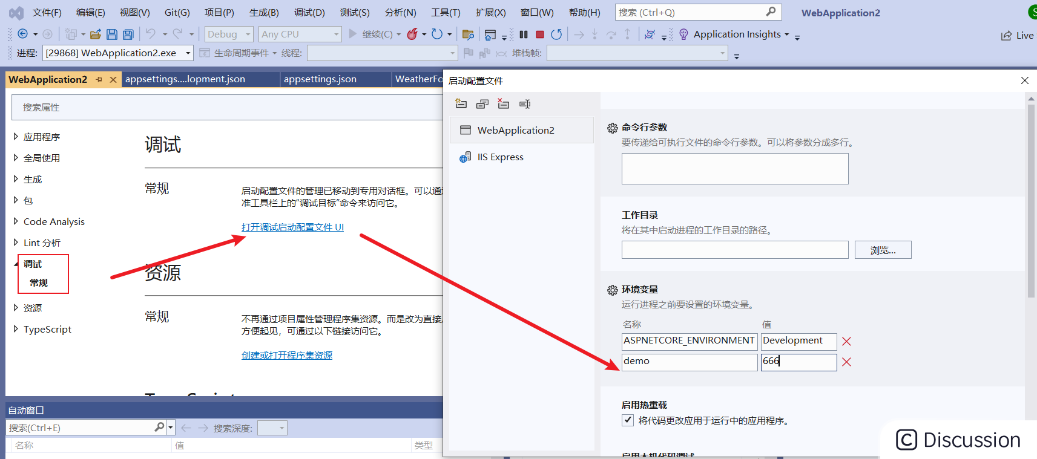Close the 启动配置文件 dialog

(x=1025, y=80)
